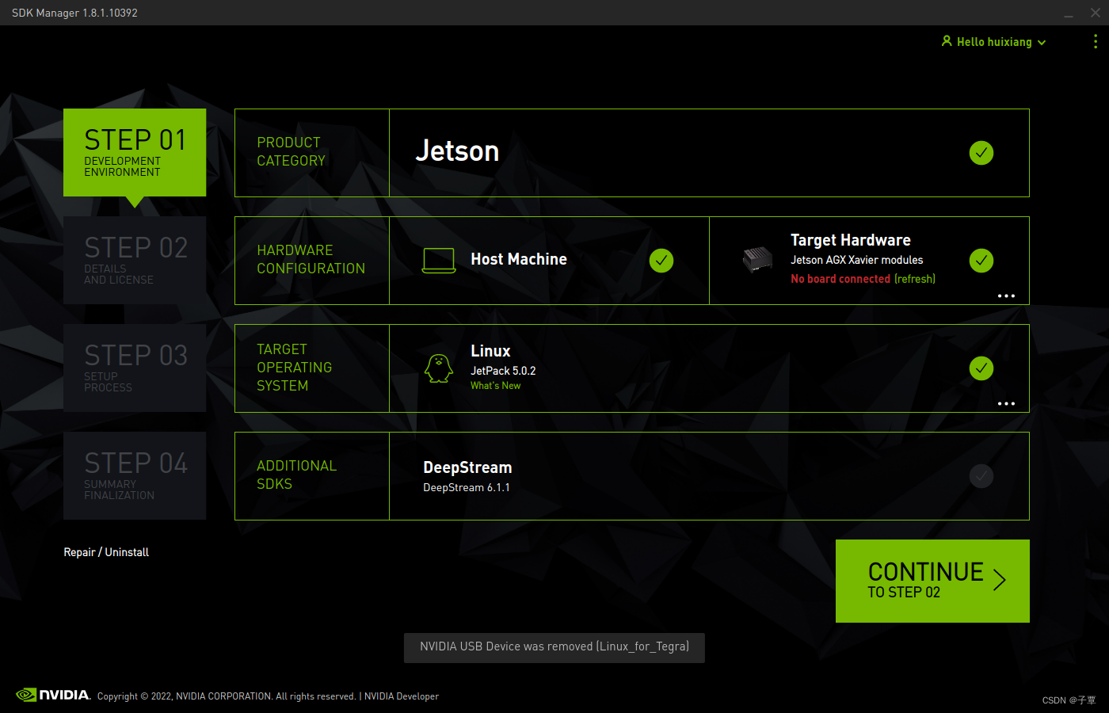Click the Host Machine laptop icon
Screen dimensions: 1109x713
tap(439, 261)
